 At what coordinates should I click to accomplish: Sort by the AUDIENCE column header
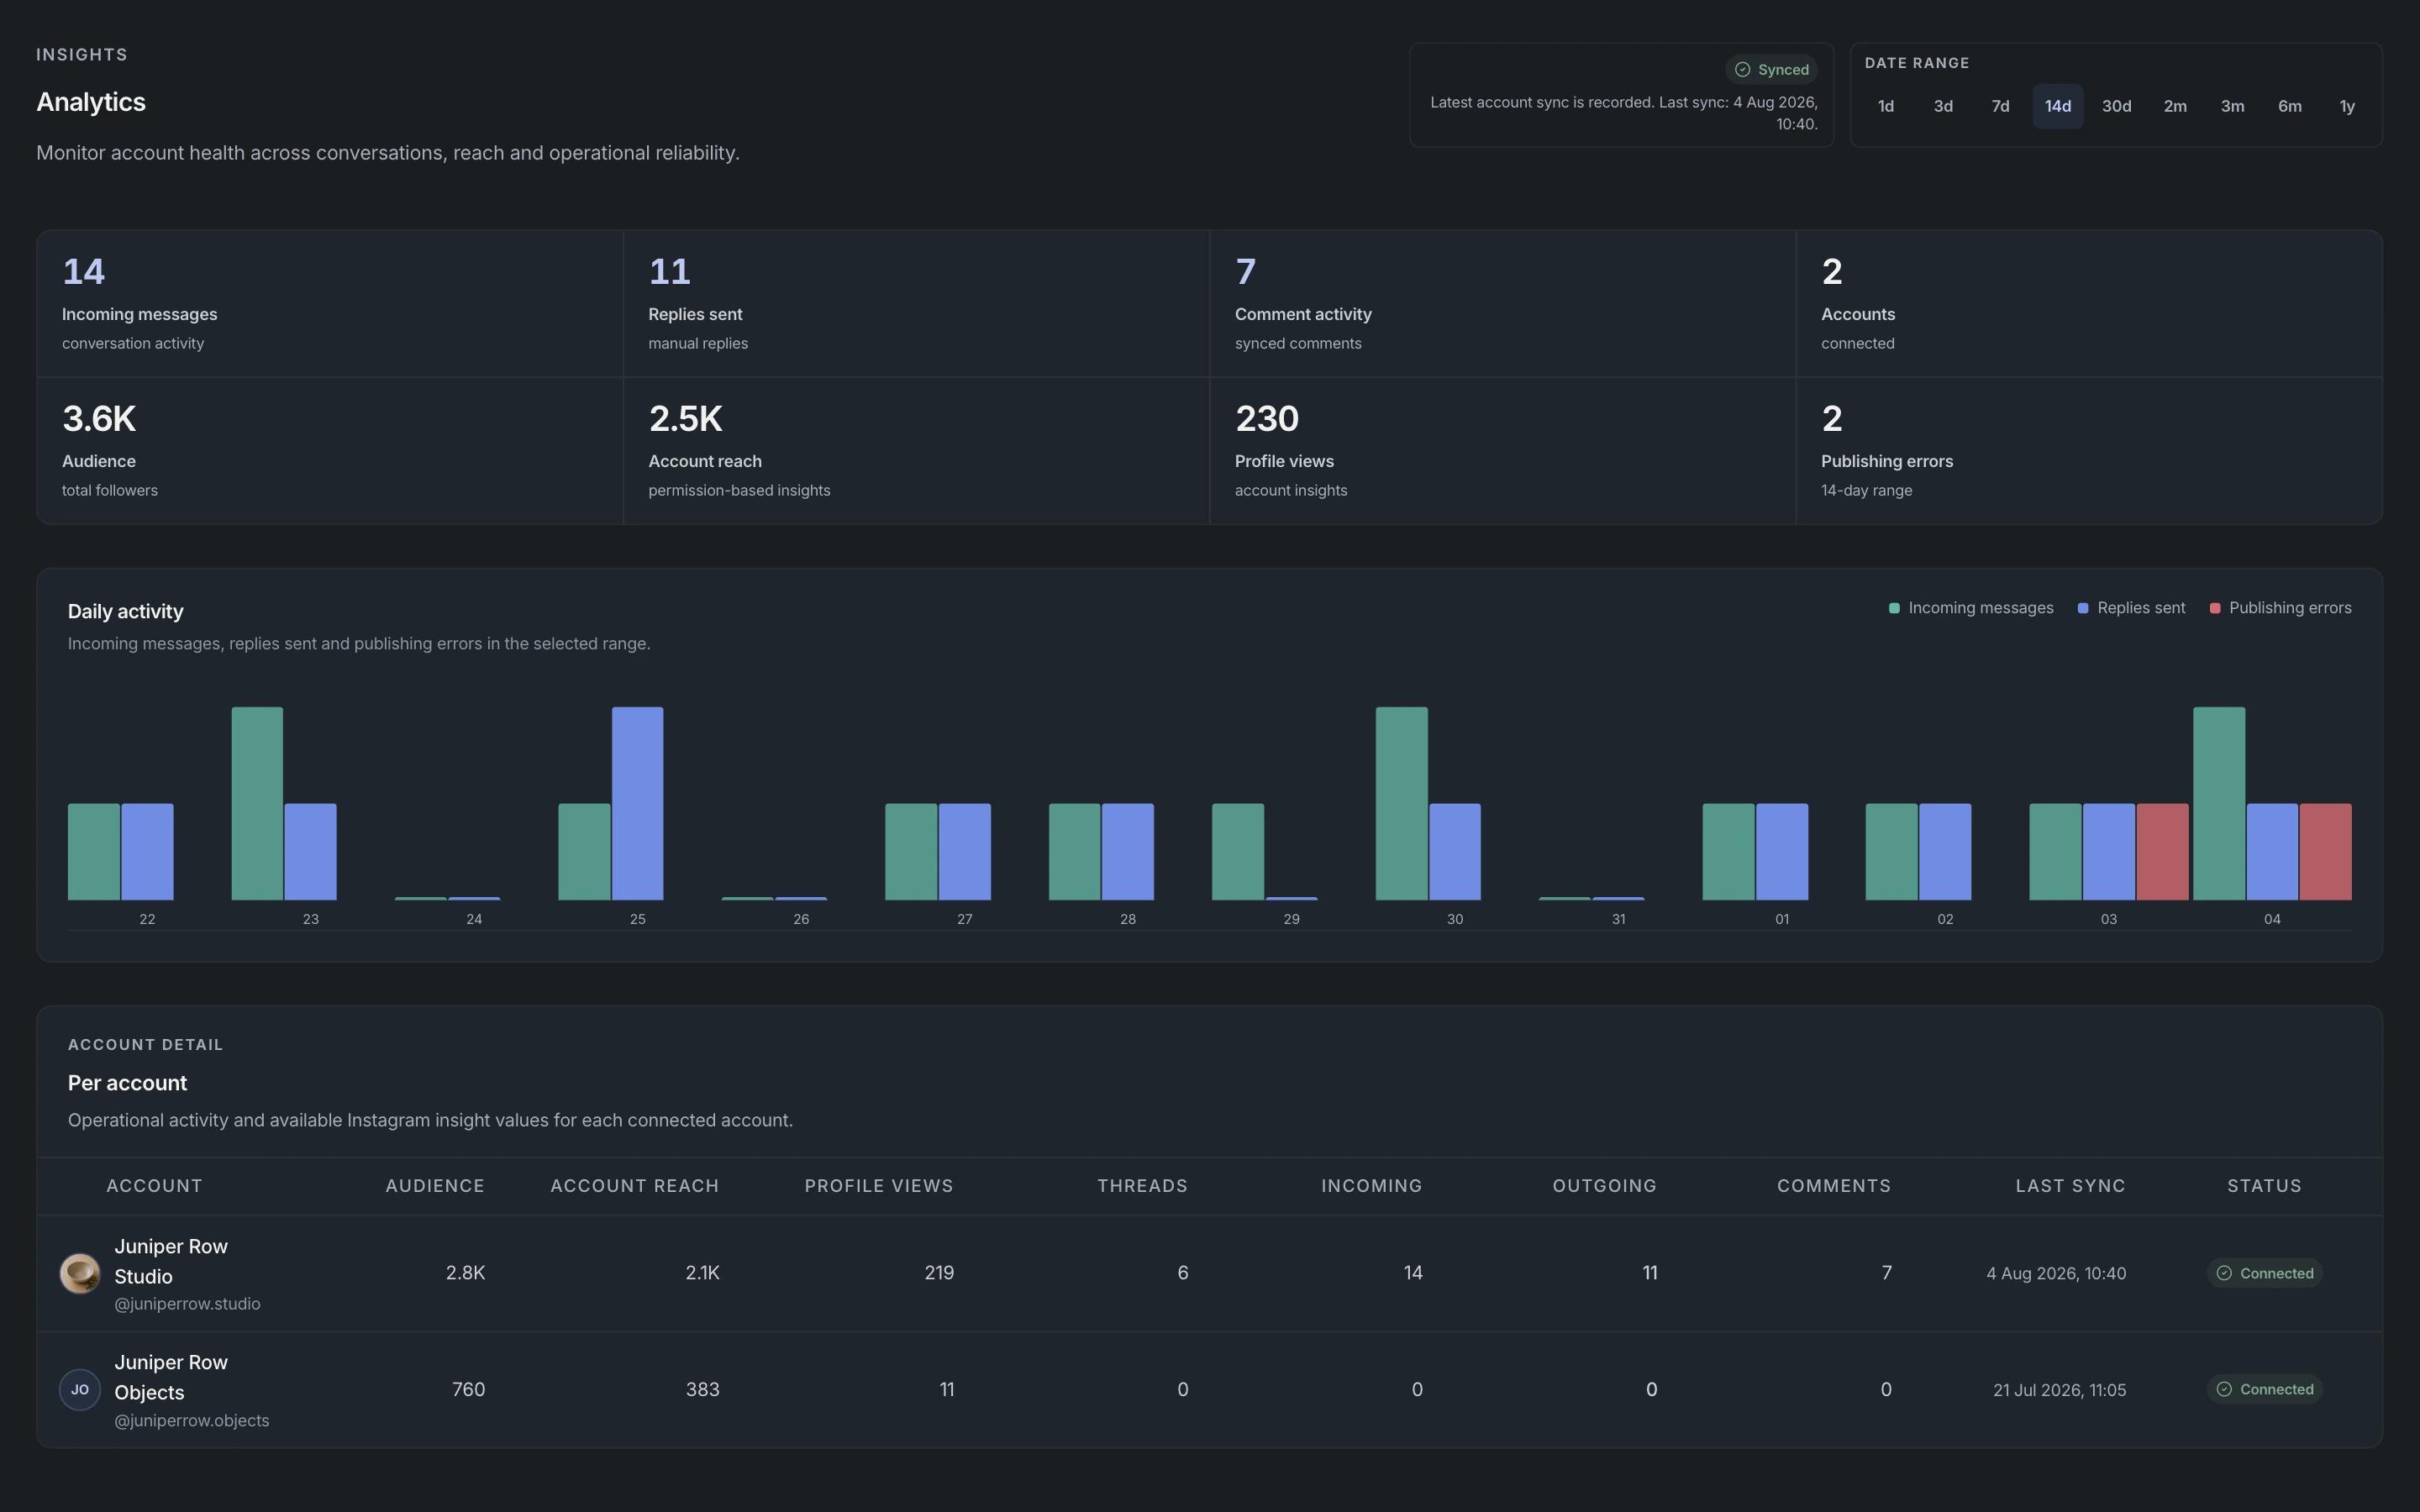pyautogui.click(x=435, y=1186)
